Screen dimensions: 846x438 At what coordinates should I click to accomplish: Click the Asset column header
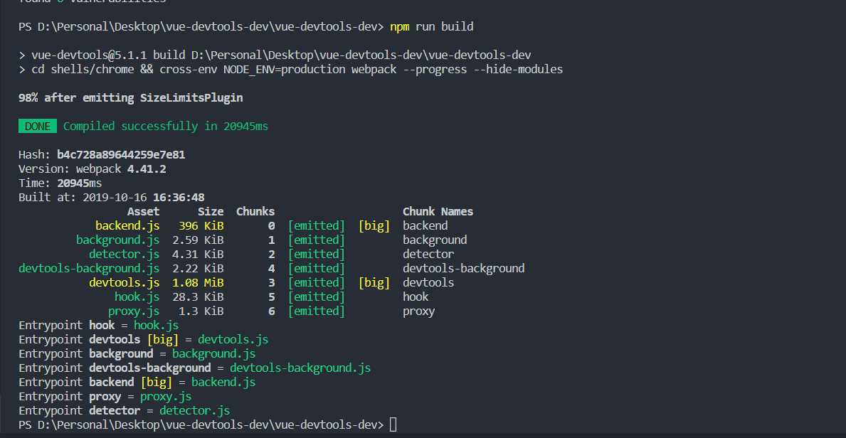tap(143, 211)
